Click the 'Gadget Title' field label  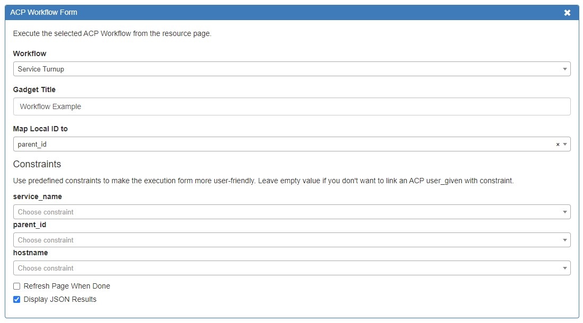[x=34, y=89]
